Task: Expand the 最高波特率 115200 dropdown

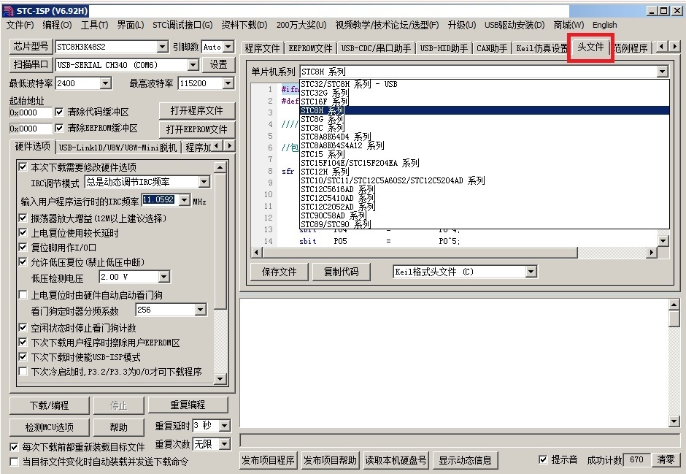Action: tap(228, 83)
